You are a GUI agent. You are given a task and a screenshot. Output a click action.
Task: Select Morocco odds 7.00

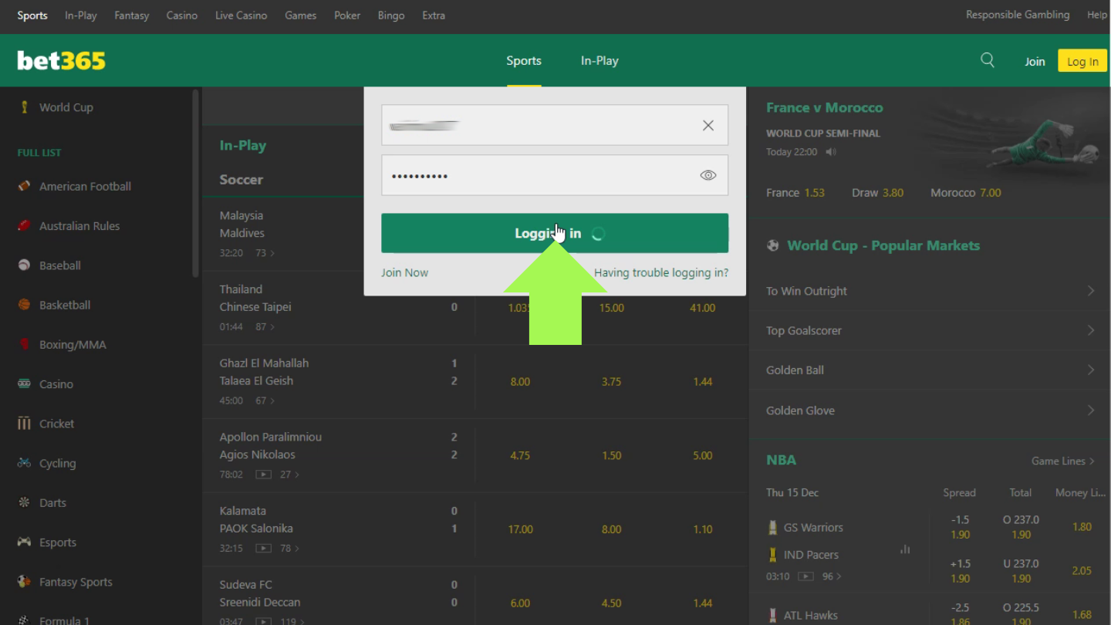[990, 193]
